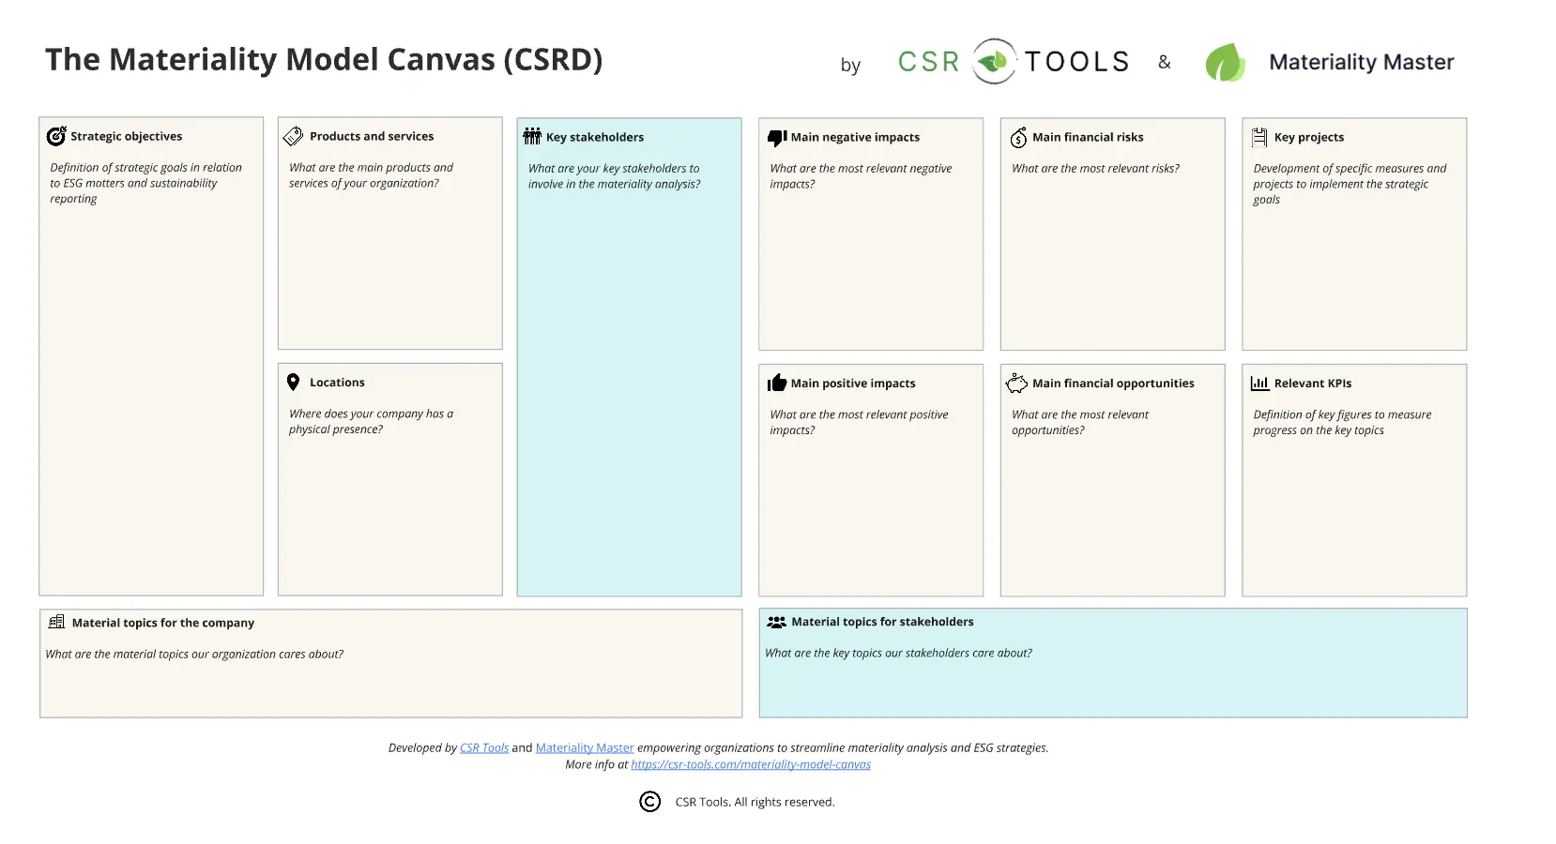Image resolution: width=1556 pixels, height=844 pixels.
Task: Click the Products and services heading
Action: [372, 136]
